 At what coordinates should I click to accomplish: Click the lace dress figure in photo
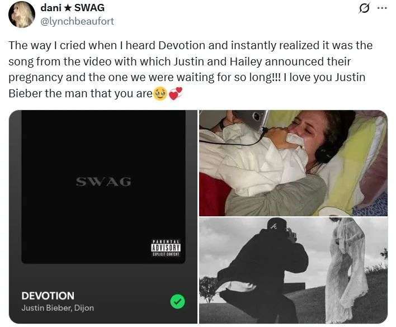(347, 270)
